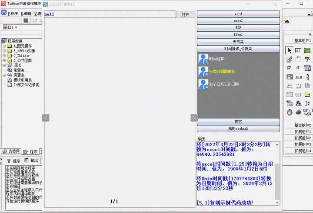This screenshot has height=213, width=313.
Task: Pick the picture box component icon
Action: click(x=307, y=51)
